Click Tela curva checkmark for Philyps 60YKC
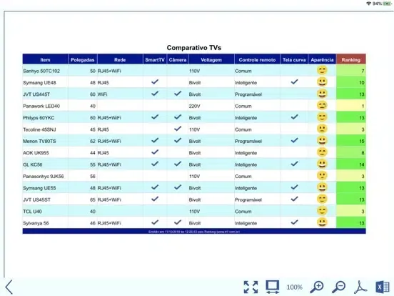Viewport: 394px width, 296px height. (295, 117)
